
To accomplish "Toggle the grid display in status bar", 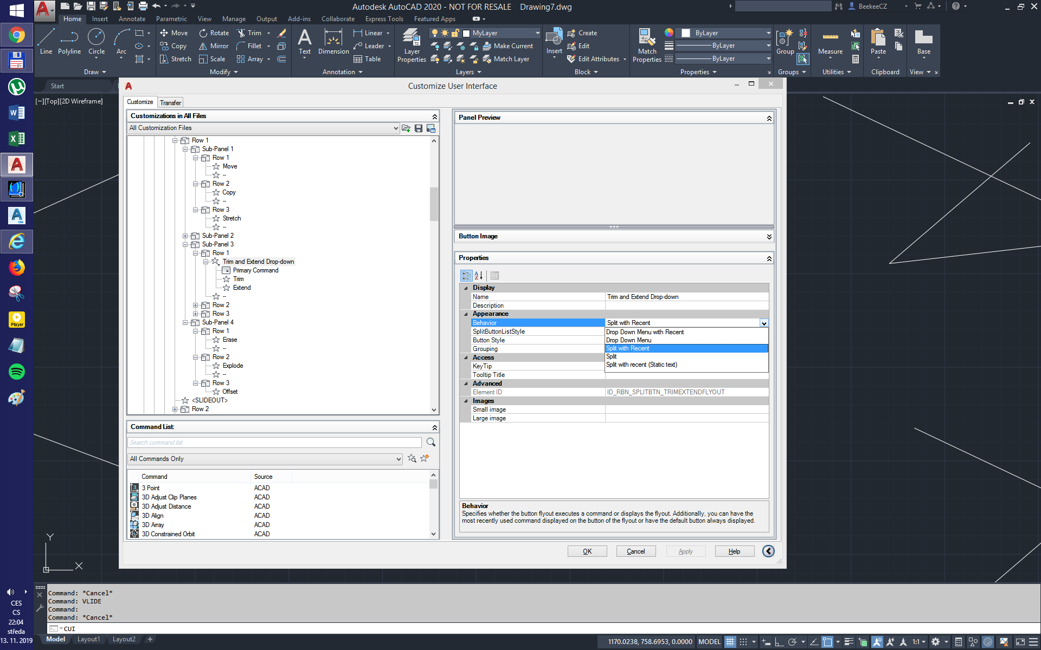I will (730, 642).
